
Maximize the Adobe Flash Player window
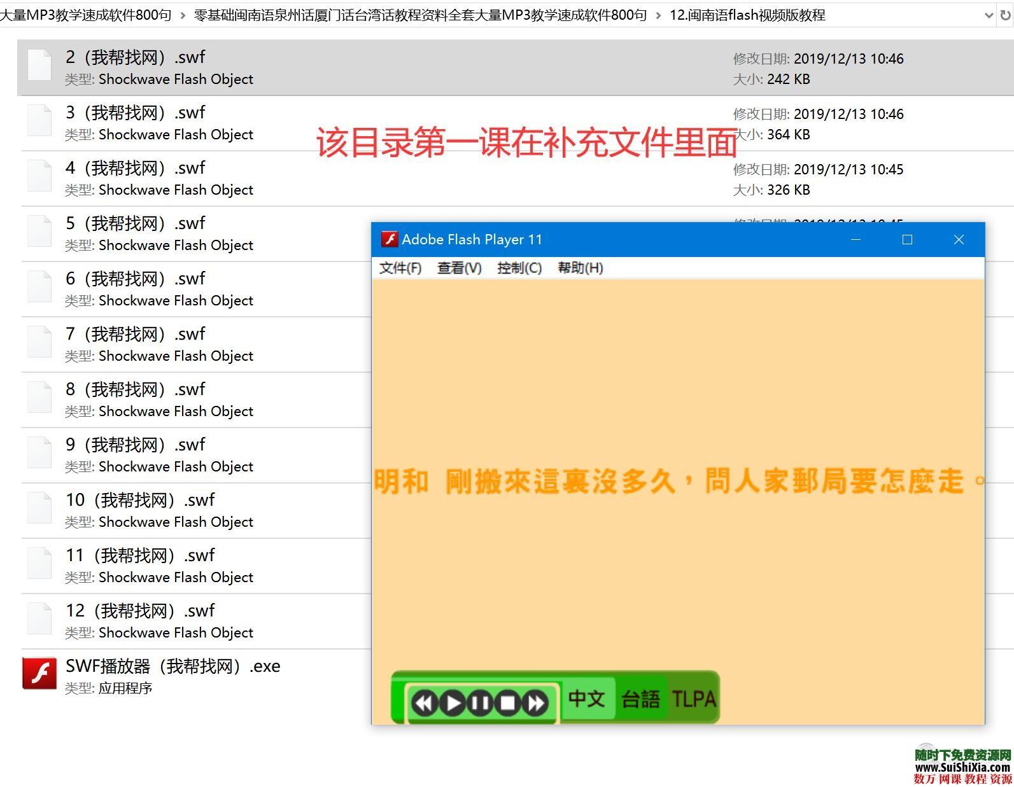(x=908, y=240)
